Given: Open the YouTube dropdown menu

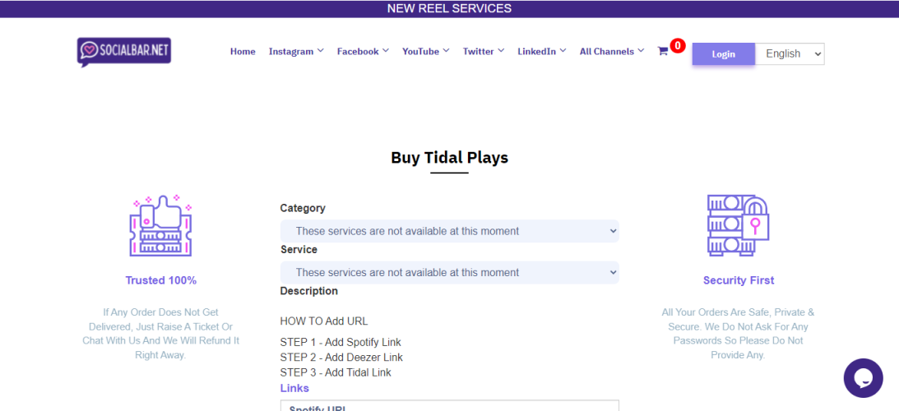Looking at the screenshot, I should click(x=425, y=52).
